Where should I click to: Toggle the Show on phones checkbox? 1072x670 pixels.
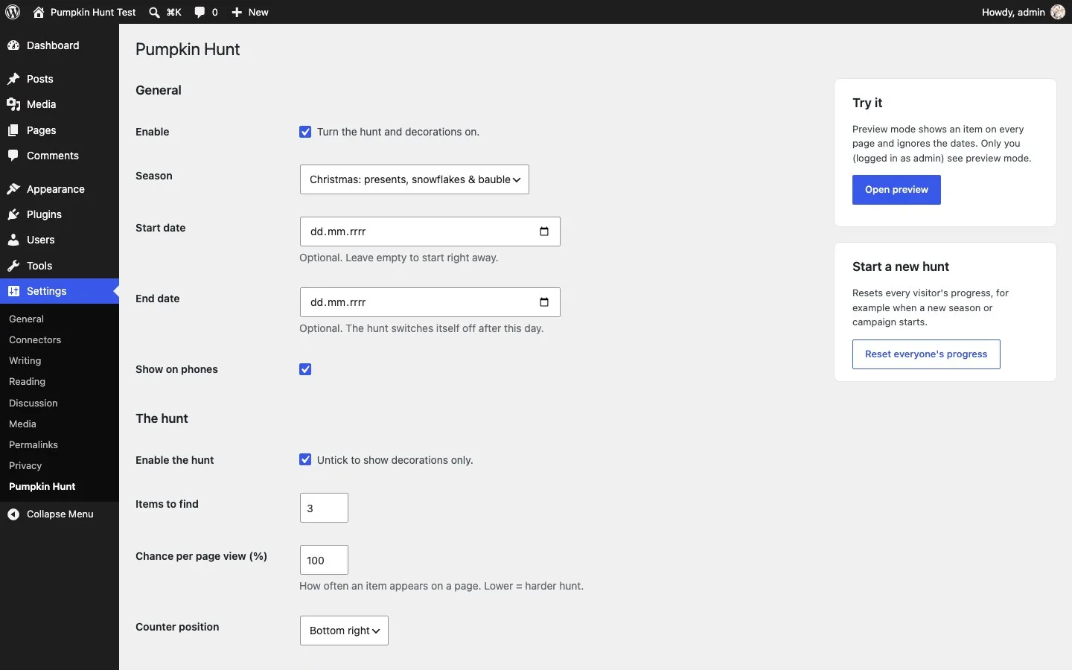(305, 369)
